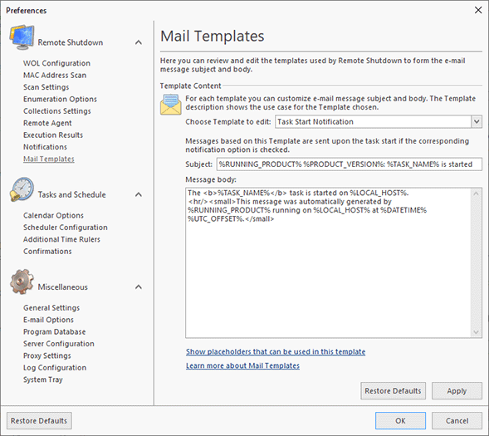Collapse the Miscellaneous section
The image size is (489, 436).
click(139, 287)
